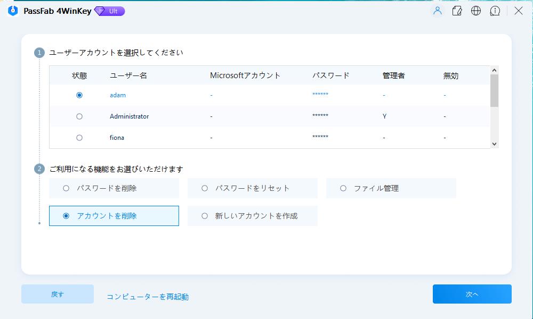
Task: Click the user list scroll up arrow
Action: pyautogui.click(x=494, y=70)
